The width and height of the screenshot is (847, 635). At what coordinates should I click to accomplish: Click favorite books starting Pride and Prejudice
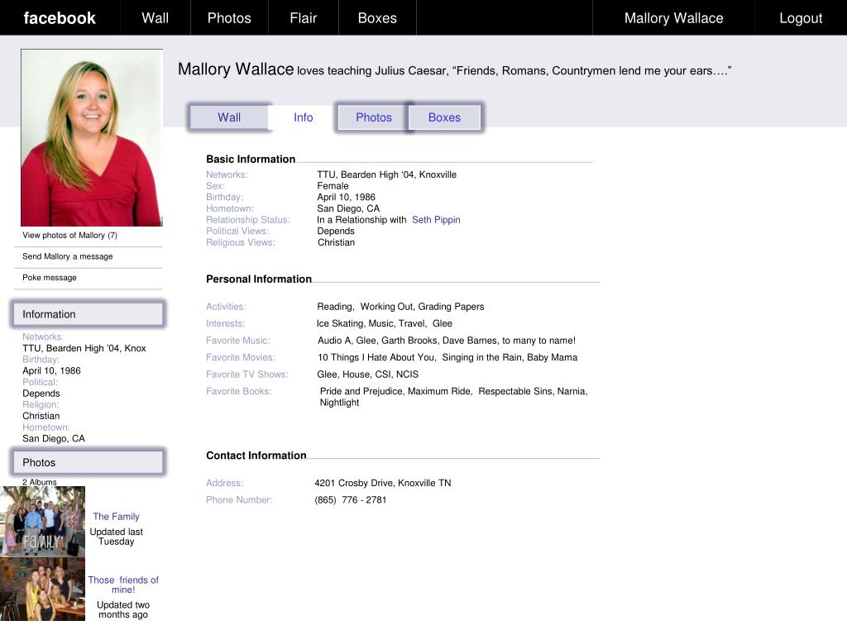454,397
